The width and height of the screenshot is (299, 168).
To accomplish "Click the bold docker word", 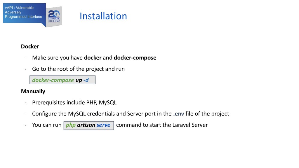I will pyautogui.click(x=93, y=58).
